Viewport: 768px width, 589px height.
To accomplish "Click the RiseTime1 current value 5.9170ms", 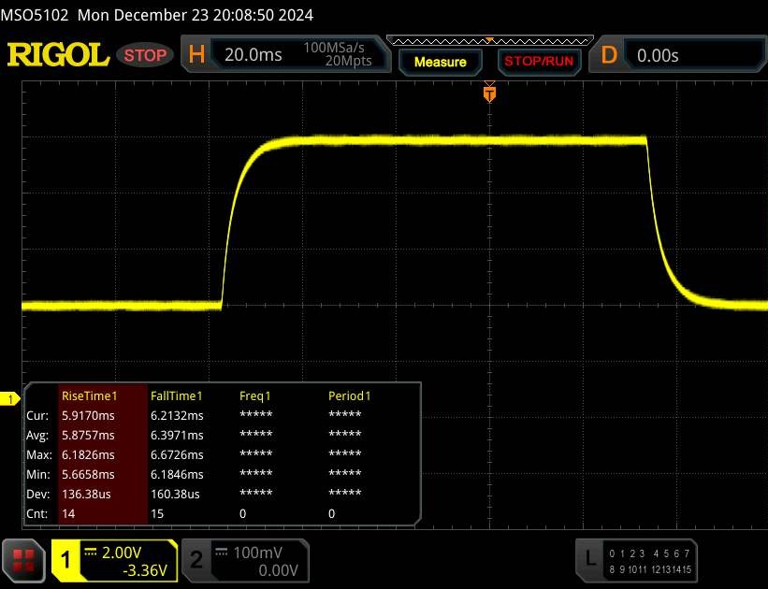I will [x=88, y=416].
